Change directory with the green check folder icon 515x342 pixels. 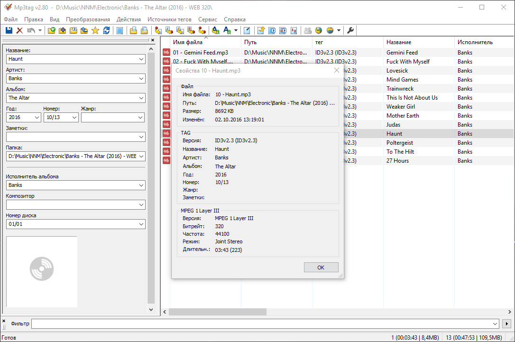tap(52, 30)
